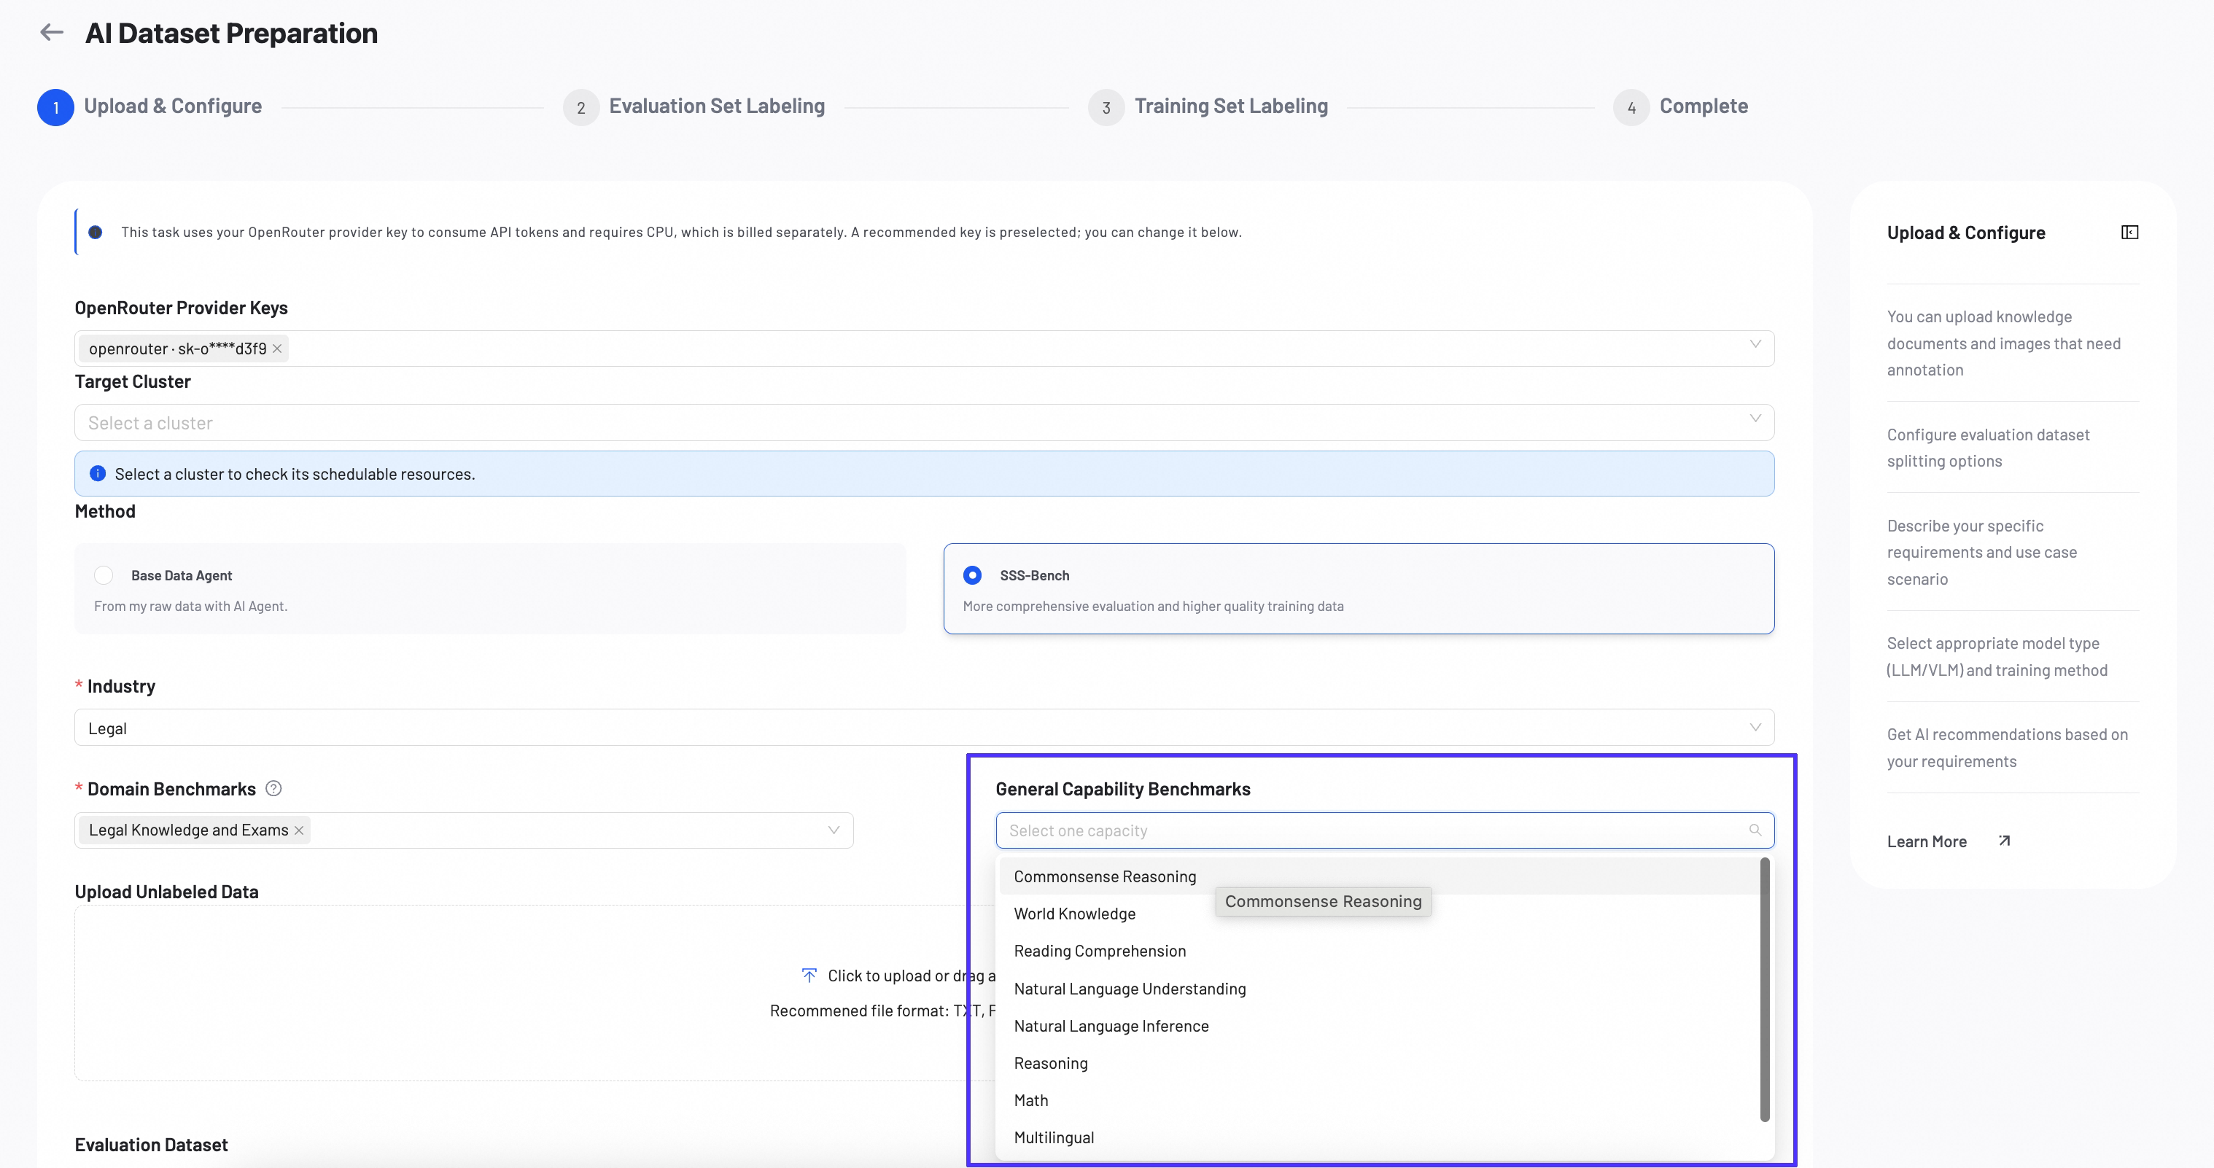
Task: Open the Industry dropdown showing Legal
Action: [x=924, y=727]
